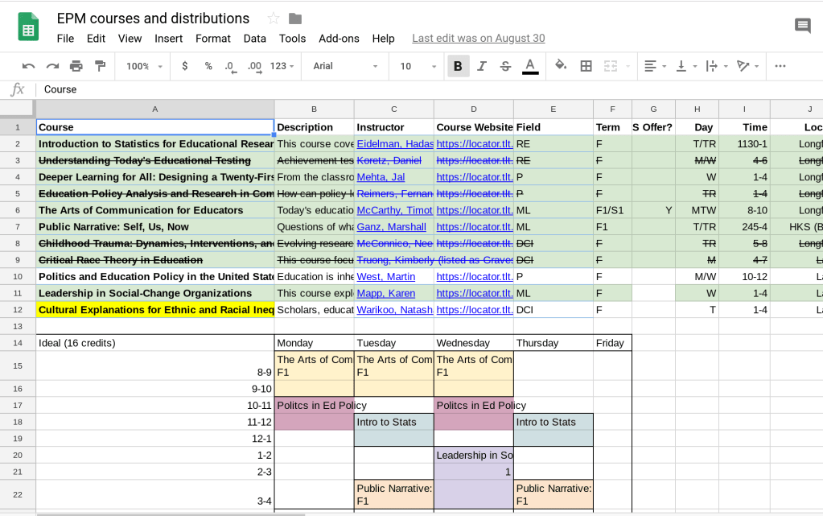Open the Text color picker
Screen dimensions: 823x516
click(531, 66)
